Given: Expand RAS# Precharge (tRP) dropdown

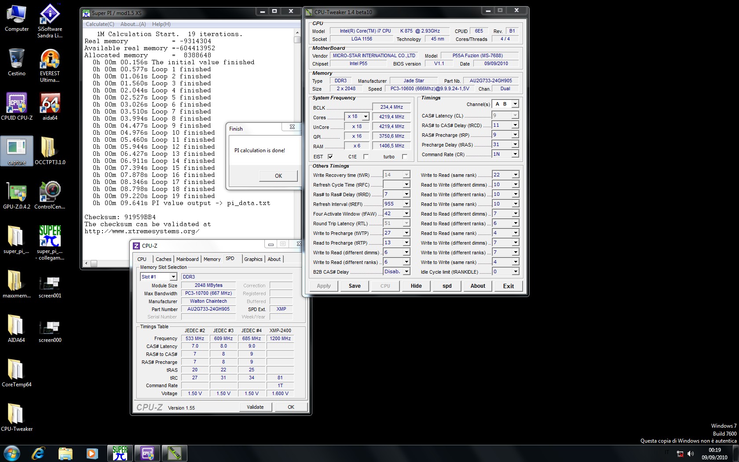Looking at the screenshot, I should point(515,135).
